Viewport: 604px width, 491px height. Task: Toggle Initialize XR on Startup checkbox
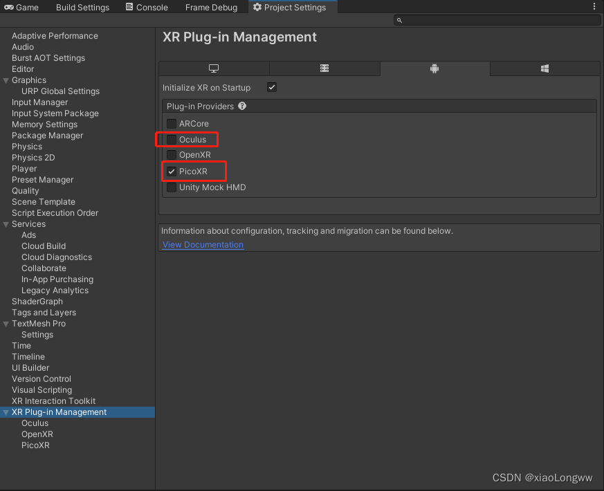click(x=272, y=87)
